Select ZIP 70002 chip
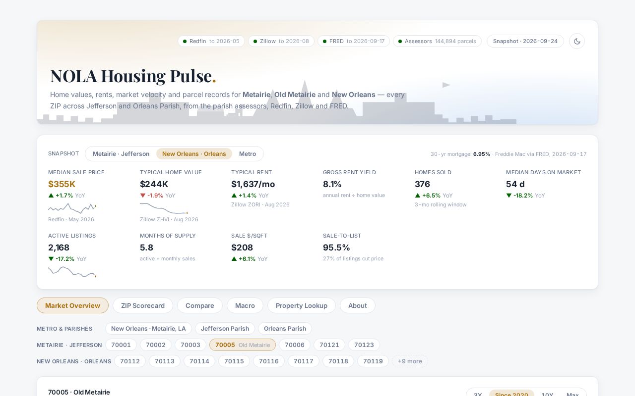The width and height of the screenshot is (635, 396). point(156,345)
